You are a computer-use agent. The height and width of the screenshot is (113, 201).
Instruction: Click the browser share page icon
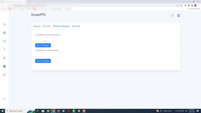(x=178, y=6)
